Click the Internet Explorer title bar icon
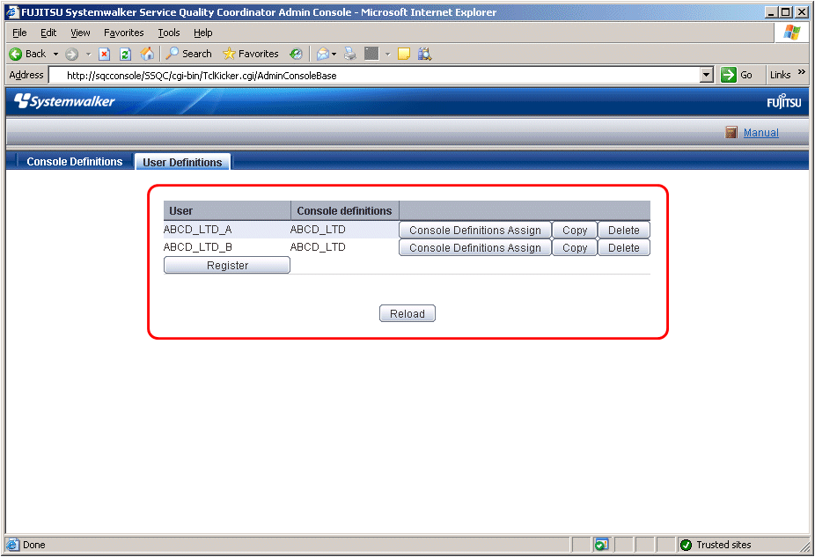The image size is (815, 557). pos(12,12)
